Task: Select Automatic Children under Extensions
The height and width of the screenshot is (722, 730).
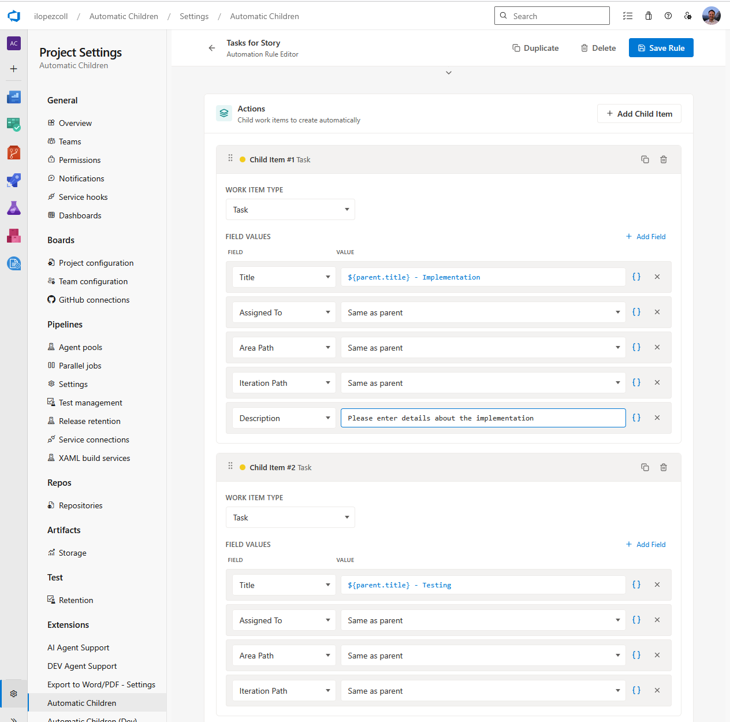Action: [x=81, y=703]
